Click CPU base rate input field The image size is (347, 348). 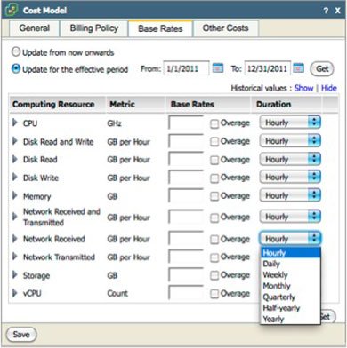pyautogui.click(x=186, y=123)
